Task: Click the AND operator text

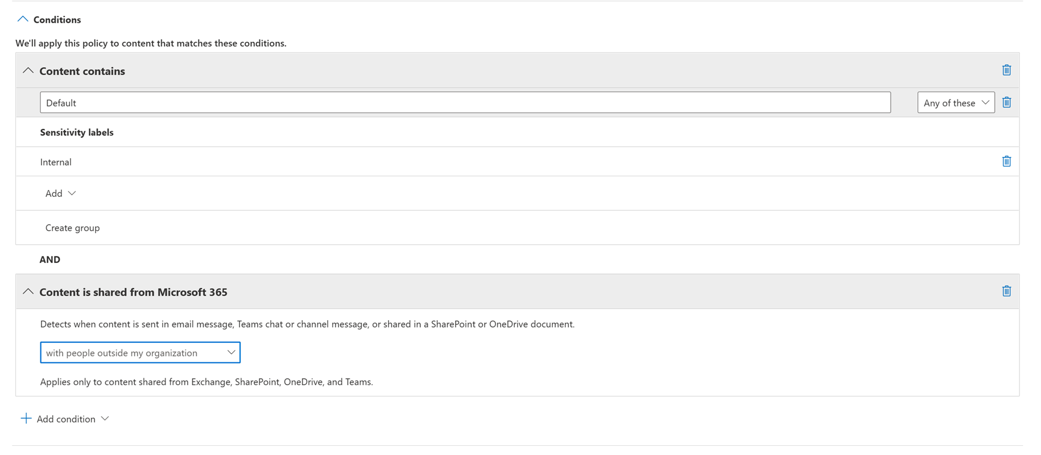Action: click(x=49, y=259)
